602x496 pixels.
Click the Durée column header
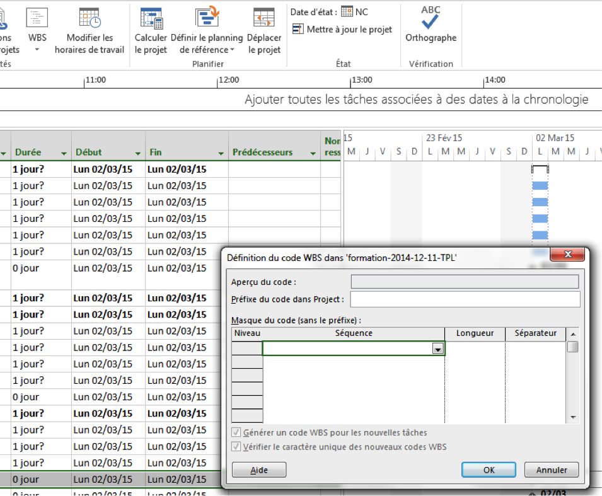(41, 146)
